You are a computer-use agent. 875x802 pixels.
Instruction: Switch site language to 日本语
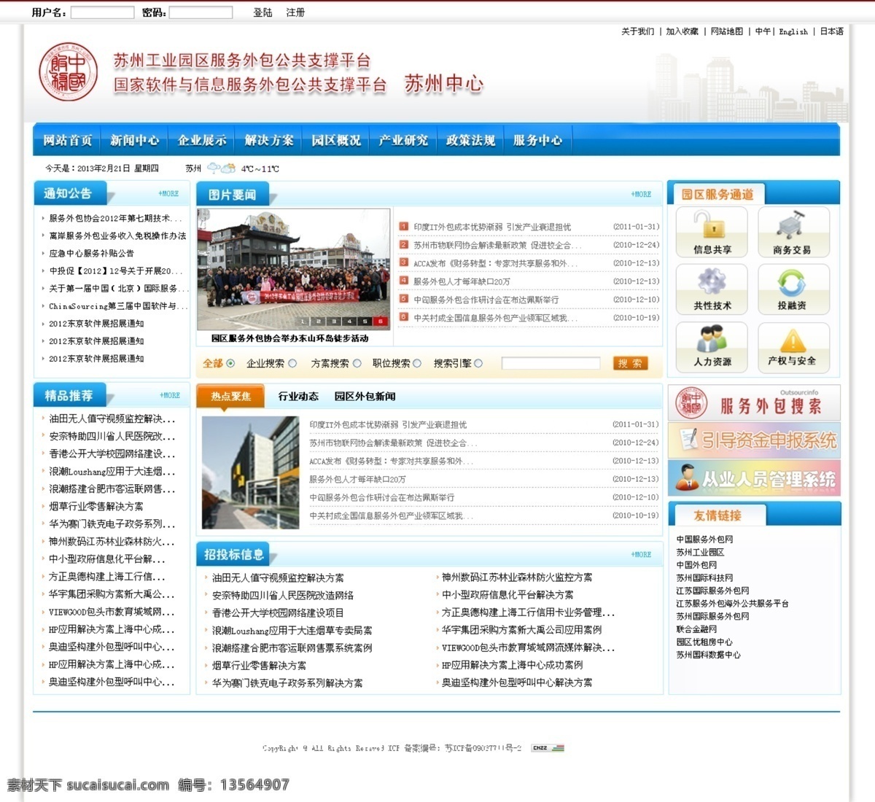(x=832, y=31)
